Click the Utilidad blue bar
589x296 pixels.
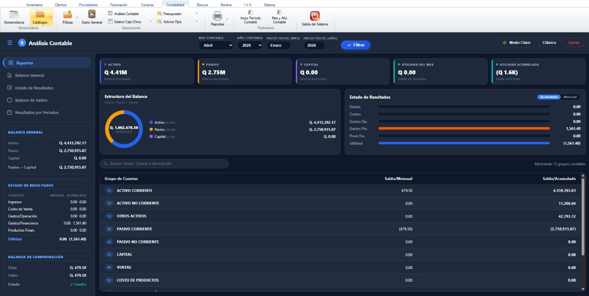point(464,143)
